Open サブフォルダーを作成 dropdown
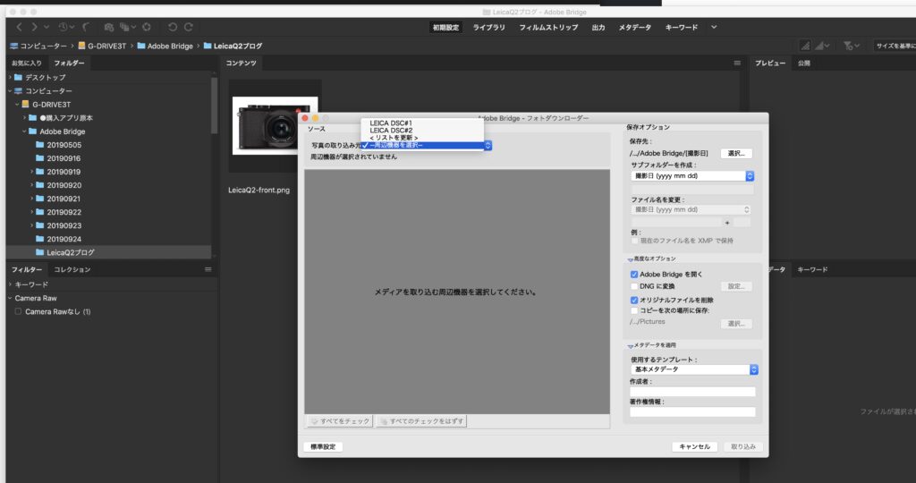This screenshot has width=916, height=483. 692,176
